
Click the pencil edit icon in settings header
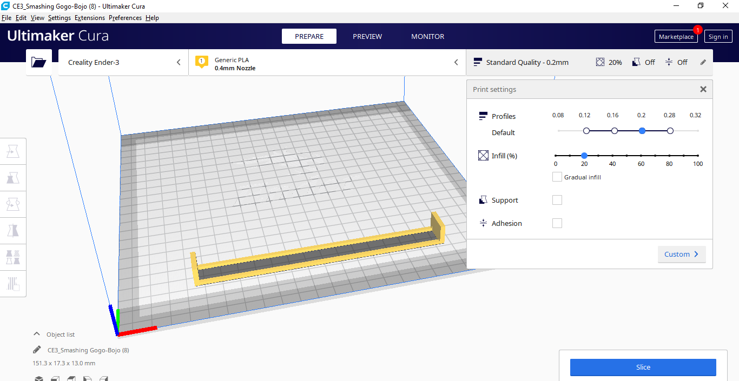click(703, 62)
